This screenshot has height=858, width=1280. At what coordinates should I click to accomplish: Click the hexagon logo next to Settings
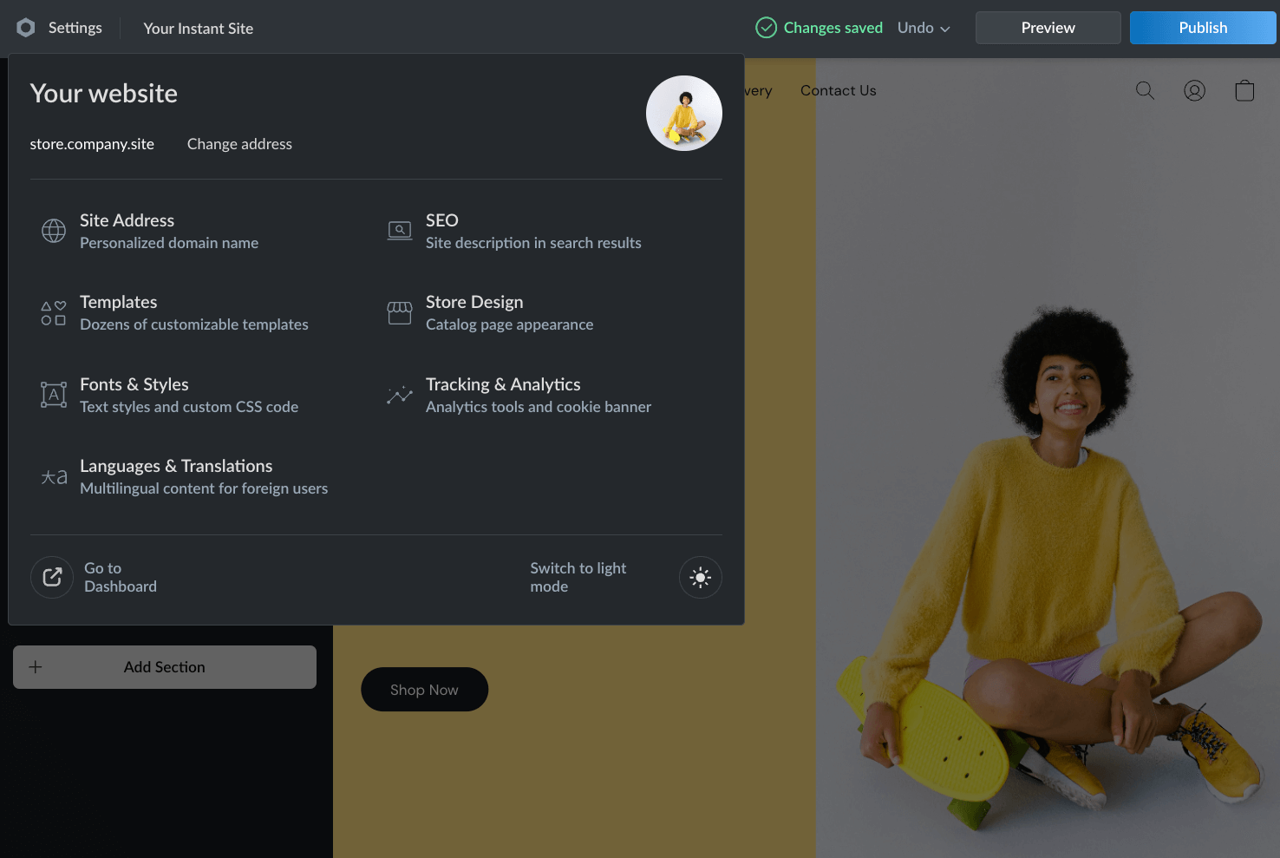[x=25, y=27]
